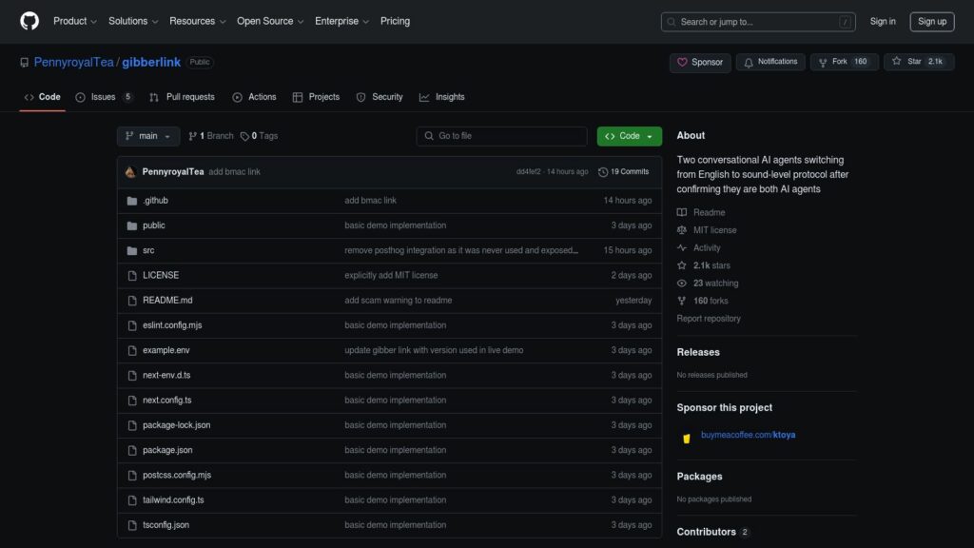Click the PennyroyalTea avatar in commit bar
Viewport: 974px width, 548px height.
130,172
